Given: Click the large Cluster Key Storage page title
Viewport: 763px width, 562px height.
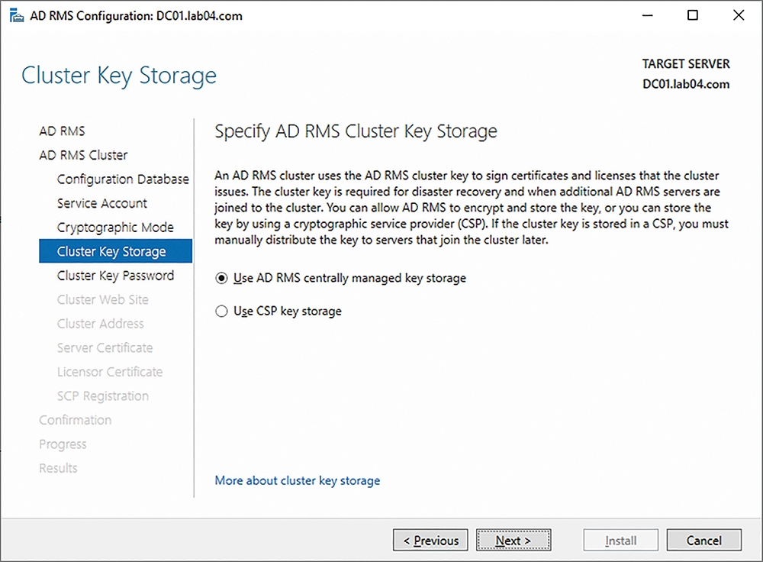Looking at the screenshot, I should (119, 76).
